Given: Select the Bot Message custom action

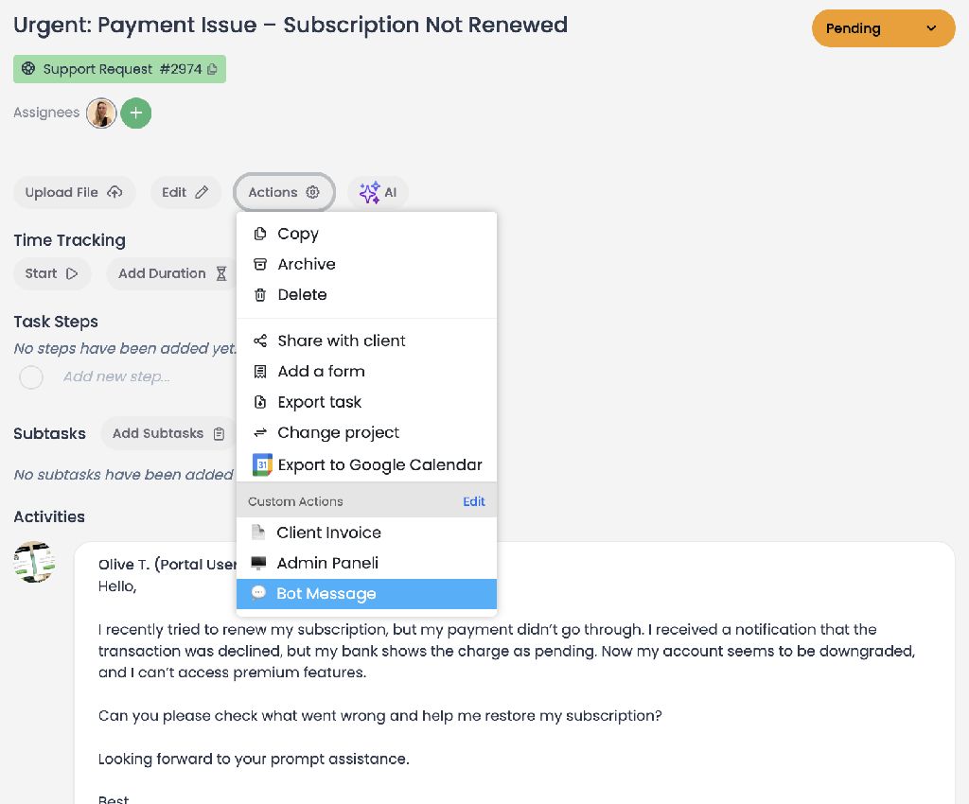Looking at the screenshot, I should click(x=326, y=594).
